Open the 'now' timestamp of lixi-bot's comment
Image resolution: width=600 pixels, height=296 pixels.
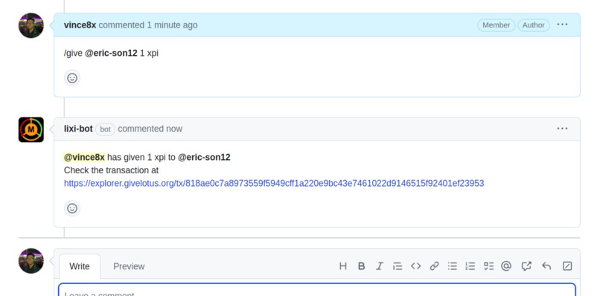pos(174,129)
